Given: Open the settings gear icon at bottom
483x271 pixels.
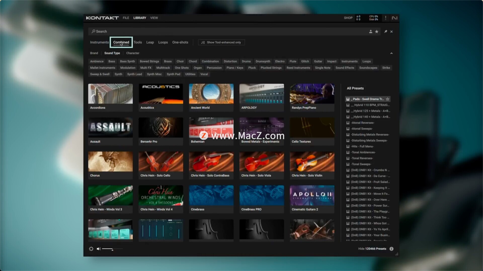Looking at the screenshot, I should (x=91, y=249).
